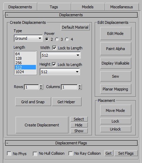Collapse the Displacements rollout minus icon
142x163 pixels.
pyautogui.click(x=7, y=15)
